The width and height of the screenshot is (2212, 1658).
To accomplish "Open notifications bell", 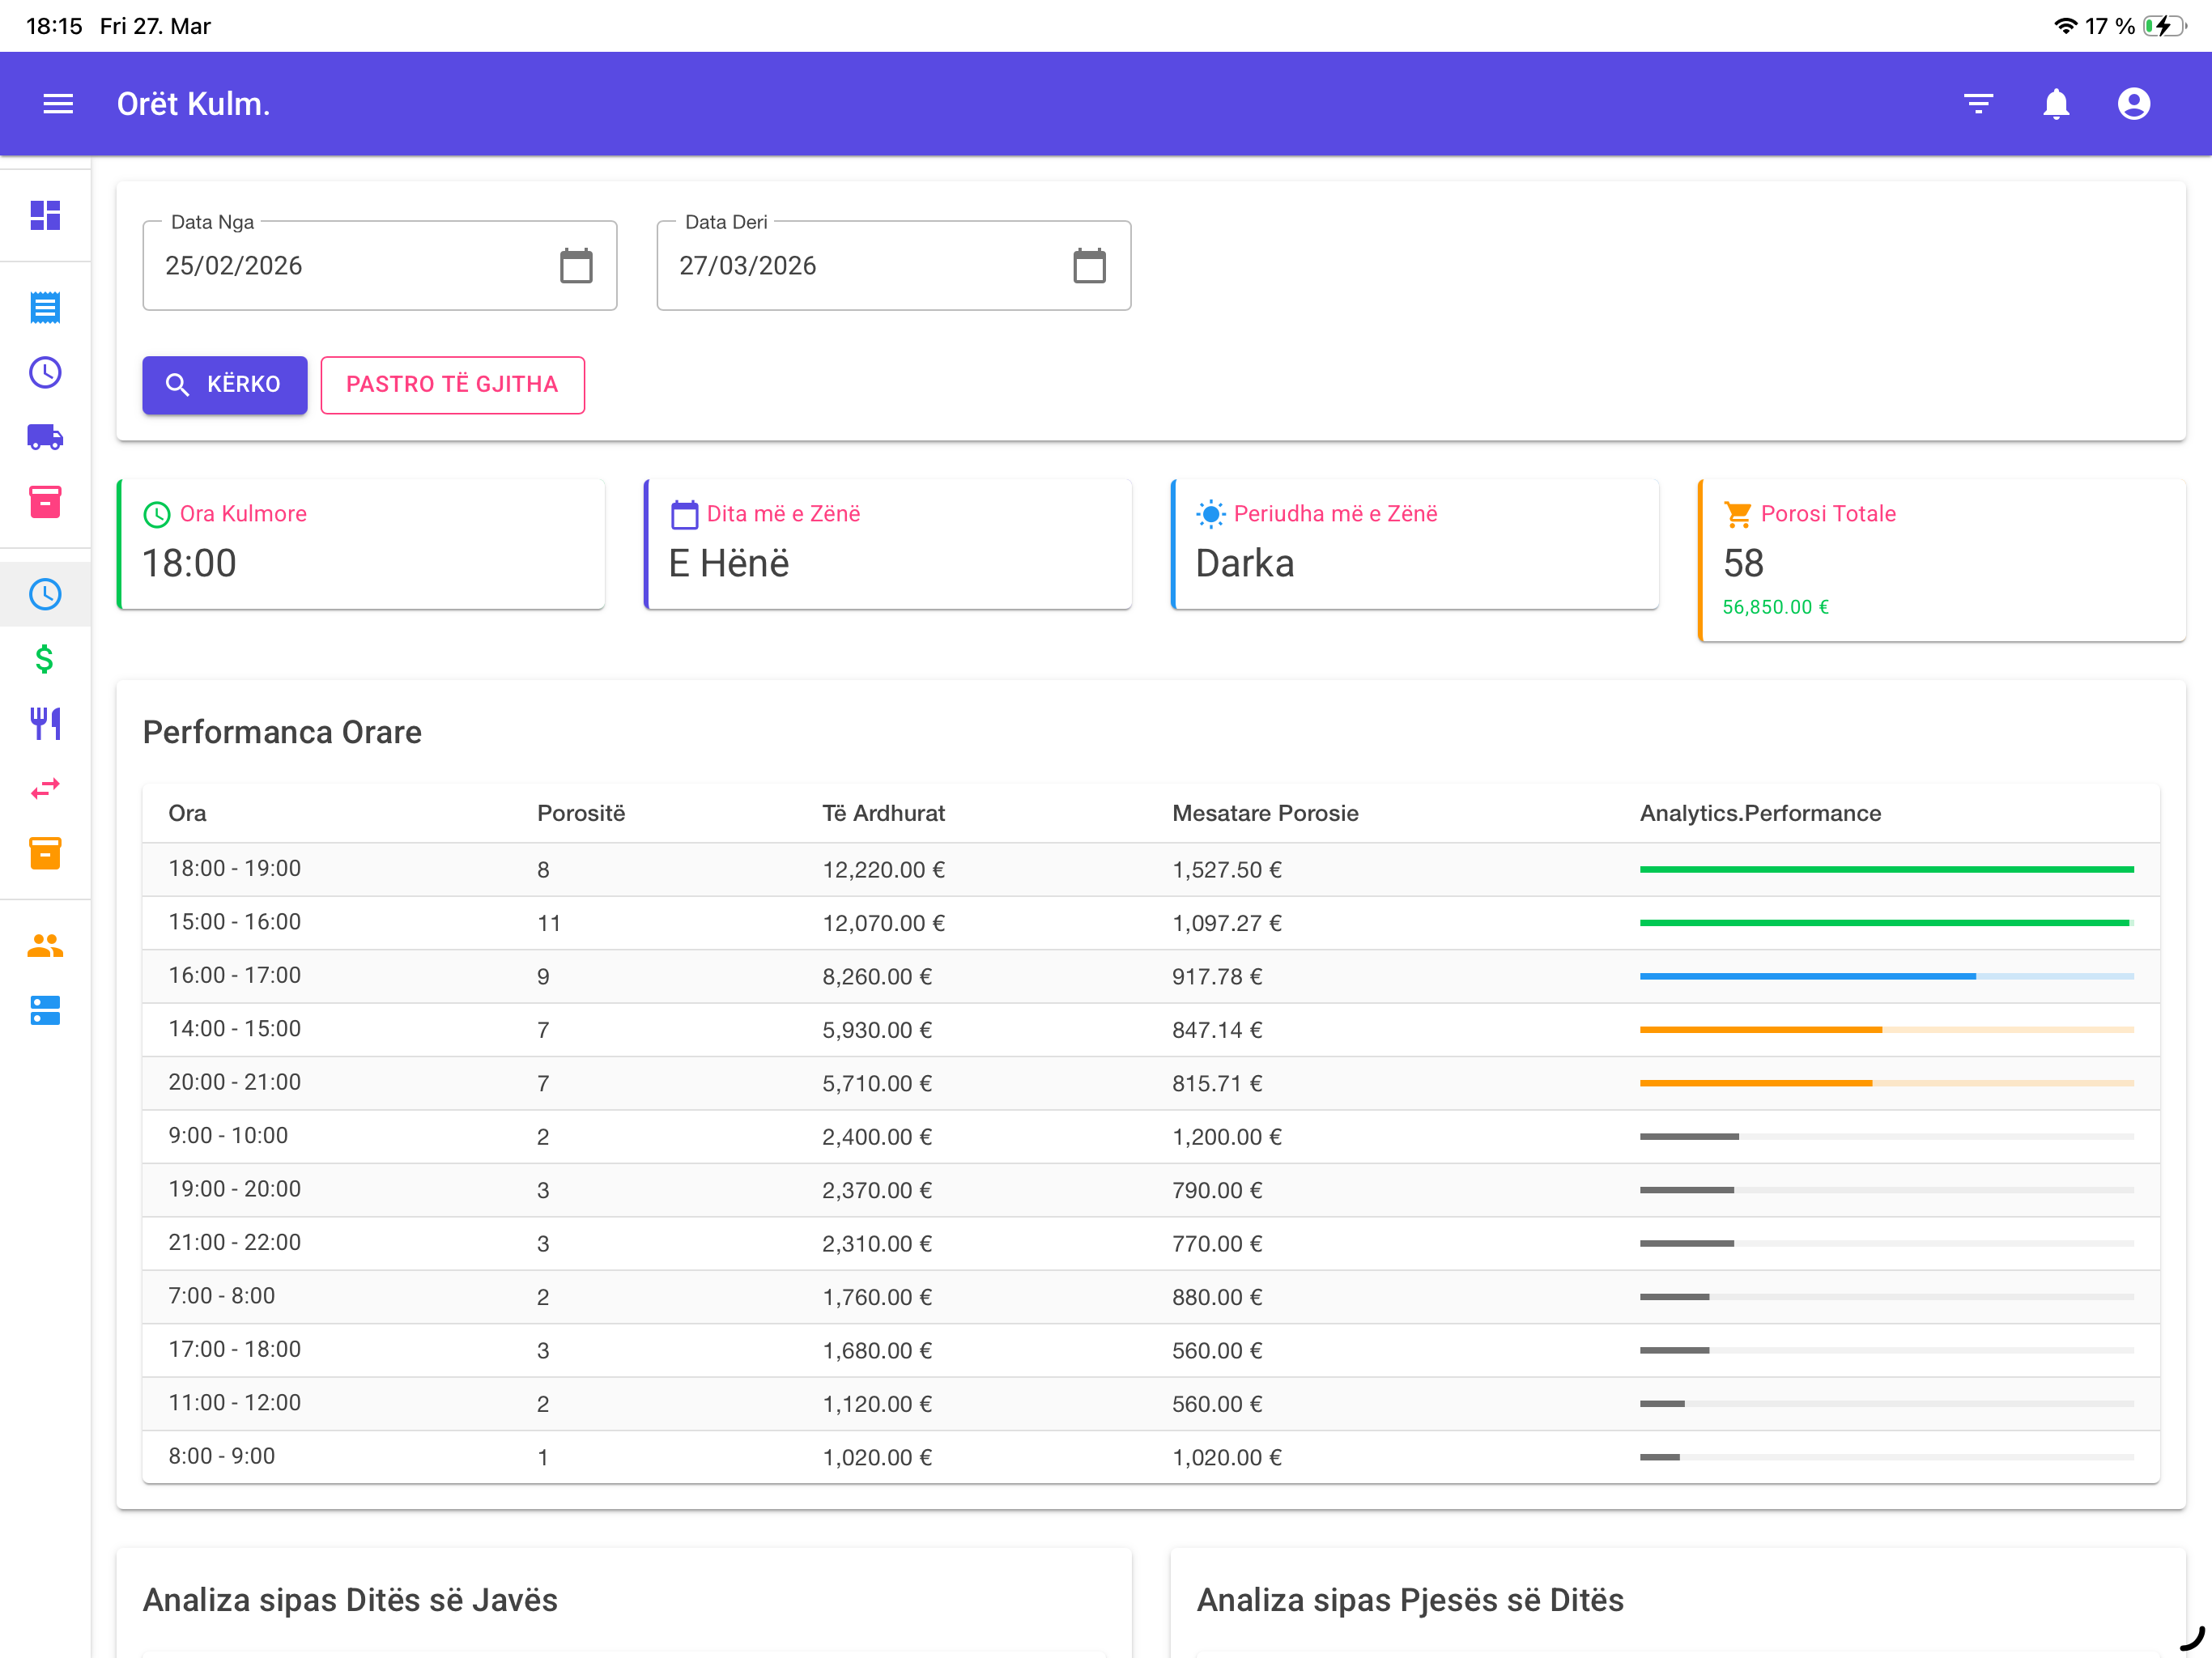I will point(2056,104).
